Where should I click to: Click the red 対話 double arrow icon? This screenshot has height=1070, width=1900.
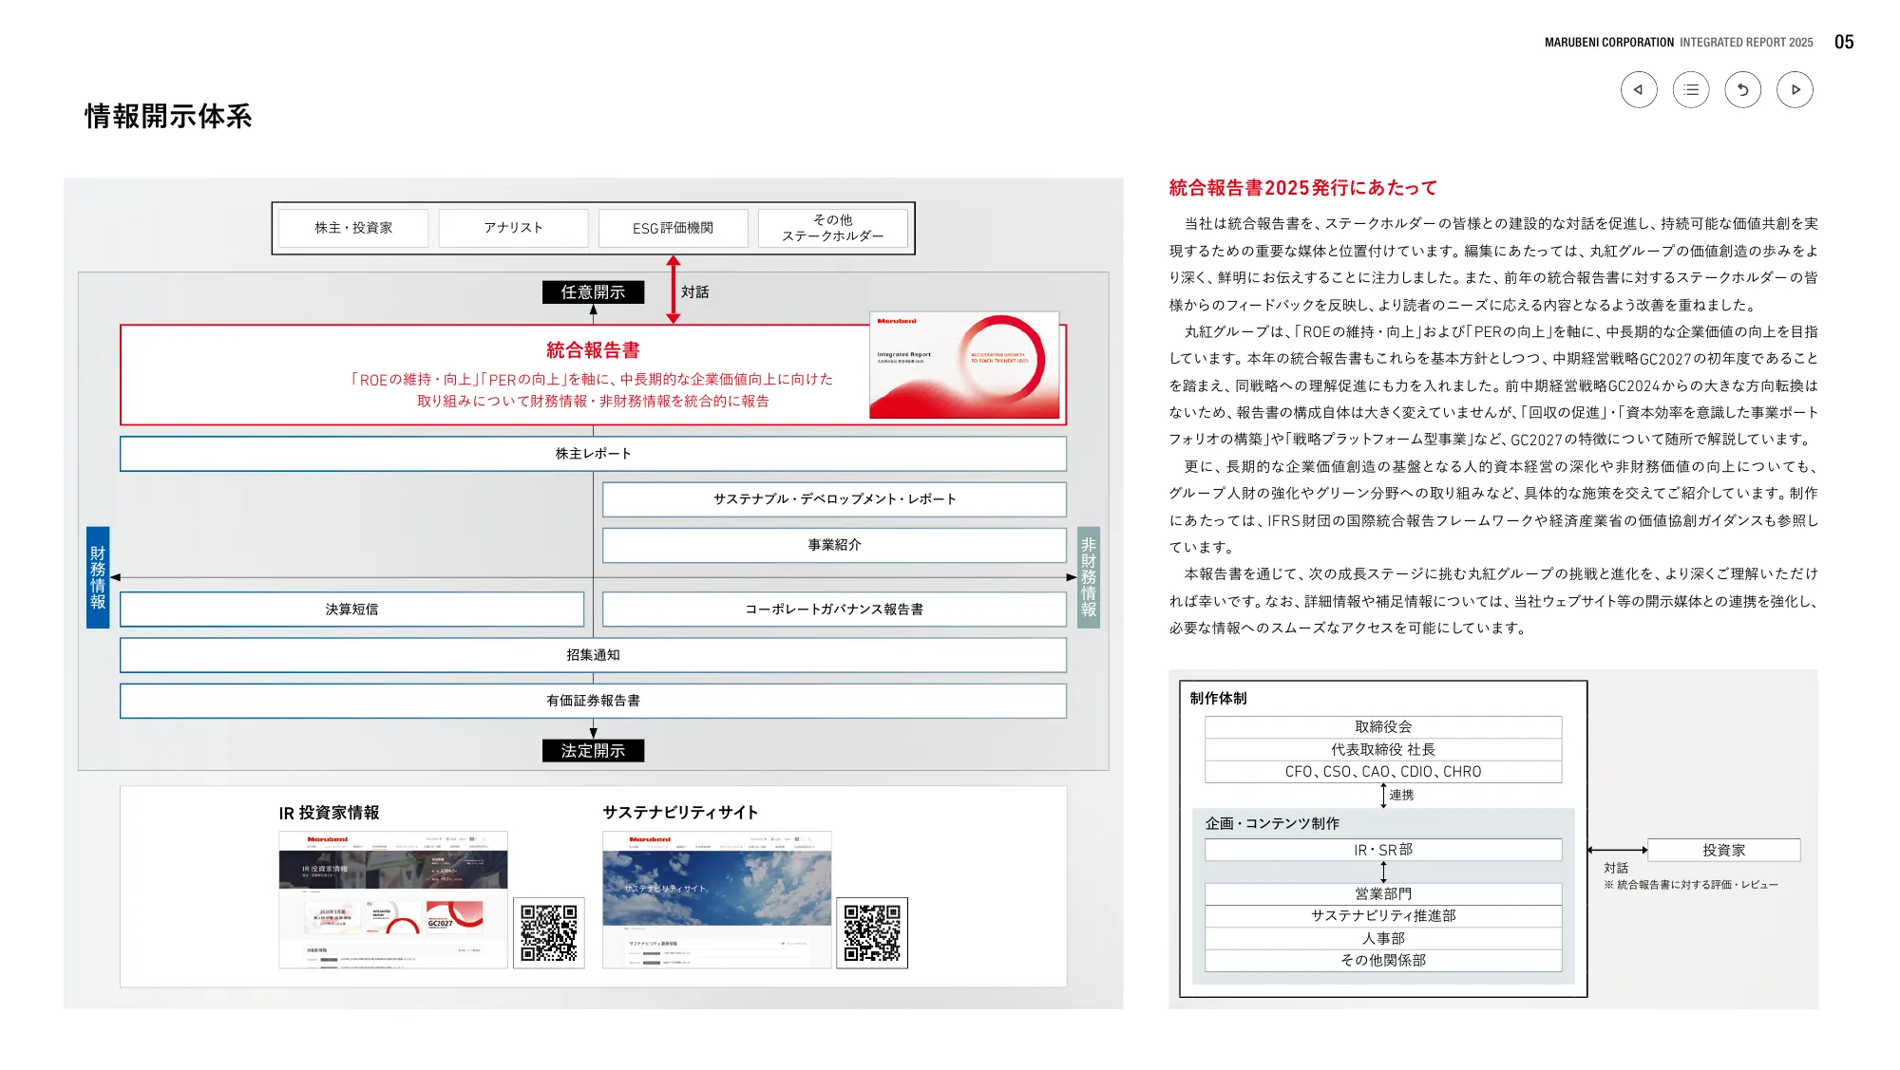674,291
